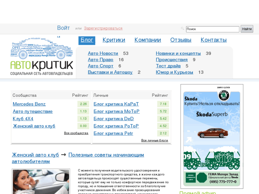Go to the Отзывы section

pyautogui.click(x=181, y=40)
